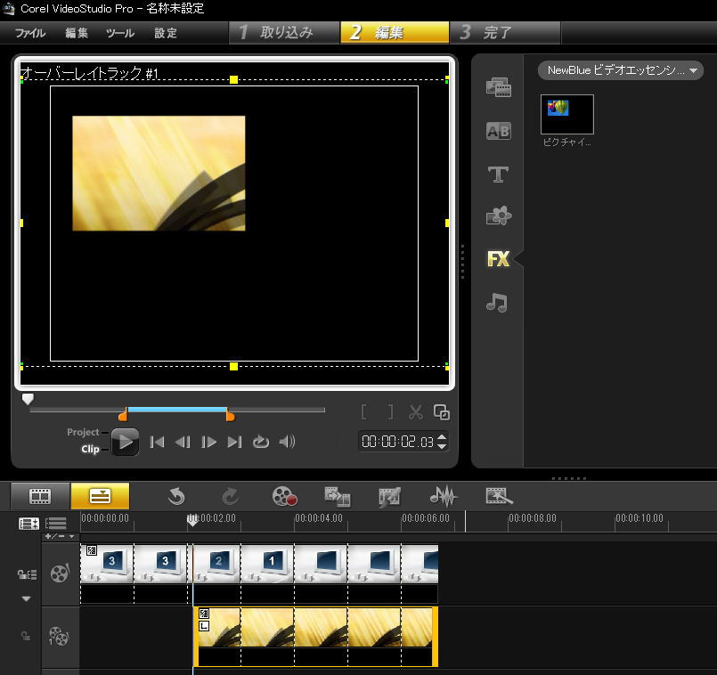Click the panel collapse grip beside preview

click(x=463, y=262)
